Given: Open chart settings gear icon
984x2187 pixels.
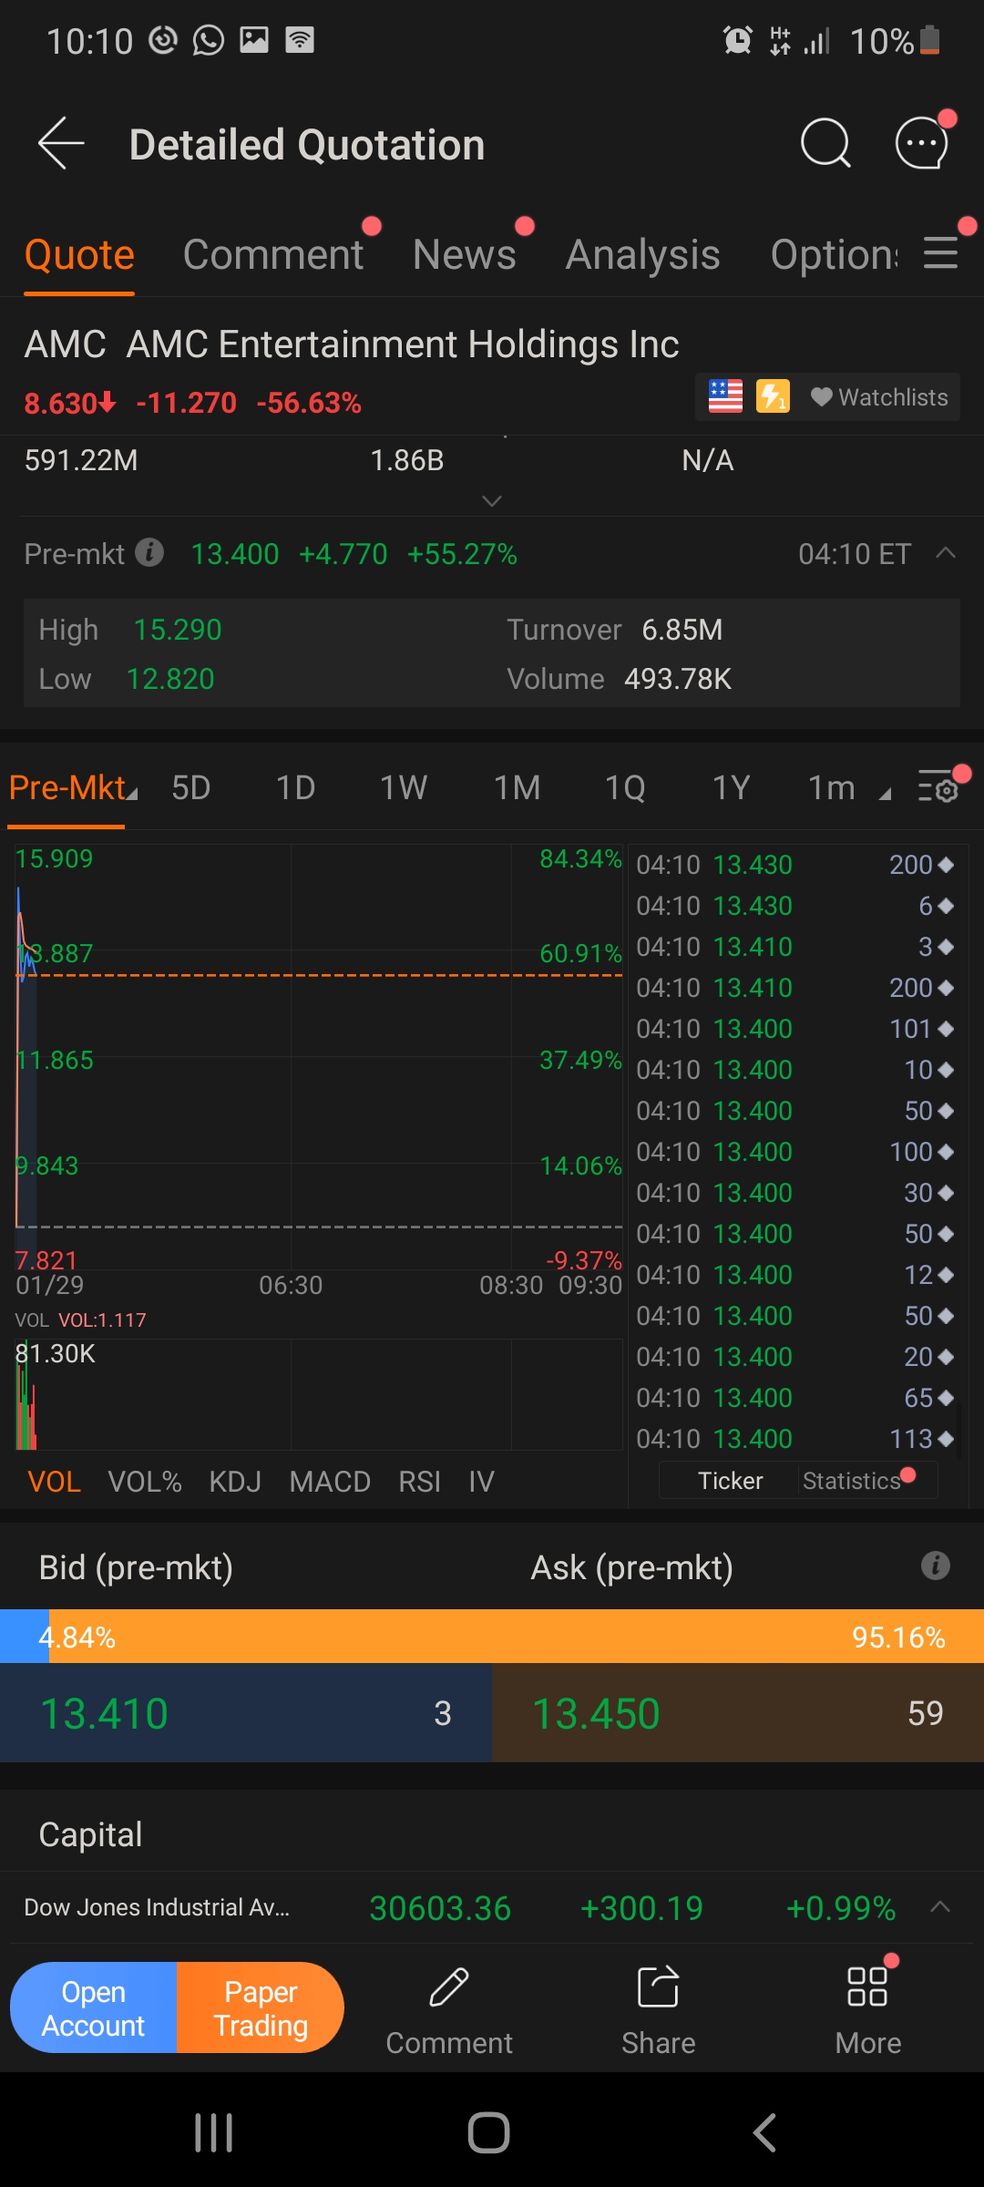Looking at the screenshot, I should point(938,786).
